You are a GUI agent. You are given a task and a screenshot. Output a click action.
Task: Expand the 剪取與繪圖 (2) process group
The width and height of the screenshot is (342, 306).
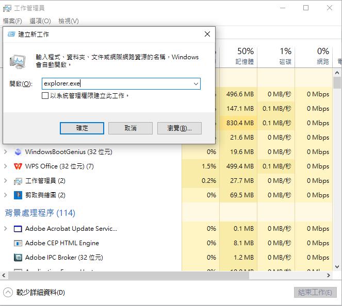click(6, 195)
